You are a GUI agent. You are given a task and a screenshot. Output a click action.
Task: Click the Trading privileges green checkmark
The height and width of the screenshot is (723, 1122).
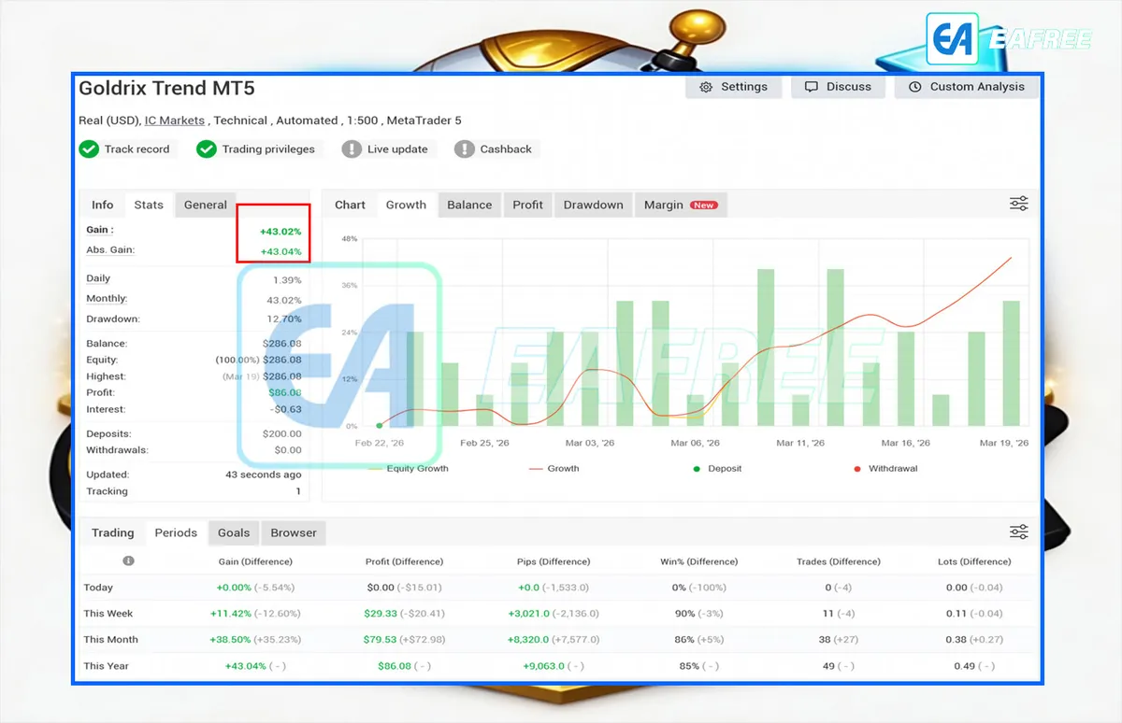[x=207, y=149]
